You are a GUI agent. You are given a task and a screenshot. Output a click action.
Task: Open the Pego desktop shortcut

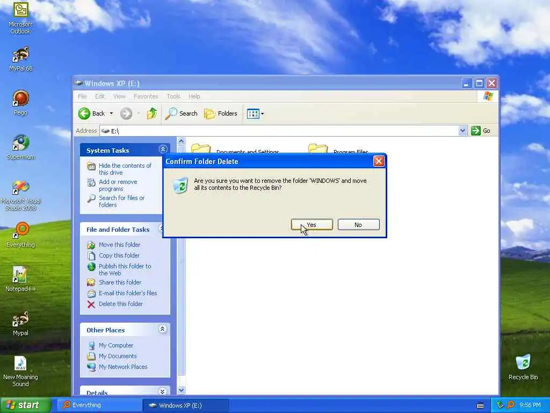[x=21, y=103]
